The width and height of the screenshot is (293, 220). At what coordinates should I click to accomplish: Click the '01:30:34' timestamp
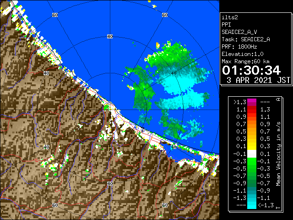pos(251,70)
